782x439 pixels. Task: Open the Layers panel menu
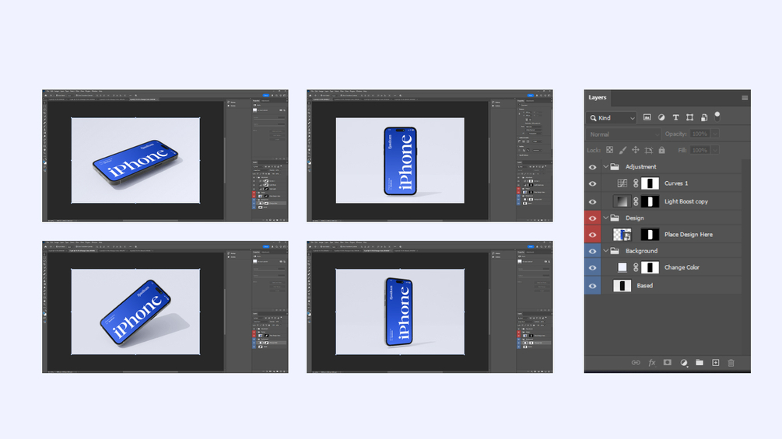[744, 98]
